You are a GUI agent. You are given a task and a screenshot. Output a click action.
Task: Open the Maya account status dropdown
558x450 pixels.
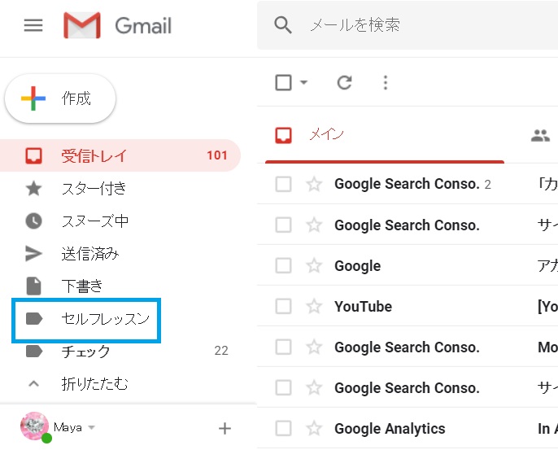pyautogui.click(x=91, y=427)
